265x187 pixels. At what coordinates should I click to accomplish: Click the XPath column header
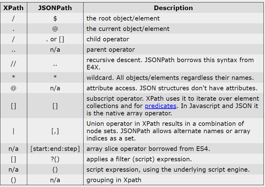click(x=13, y=8)
